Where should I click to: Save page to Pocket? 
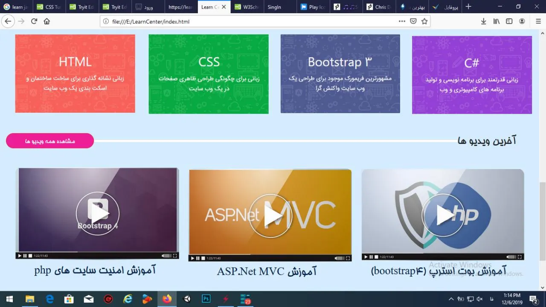[413, 21]
